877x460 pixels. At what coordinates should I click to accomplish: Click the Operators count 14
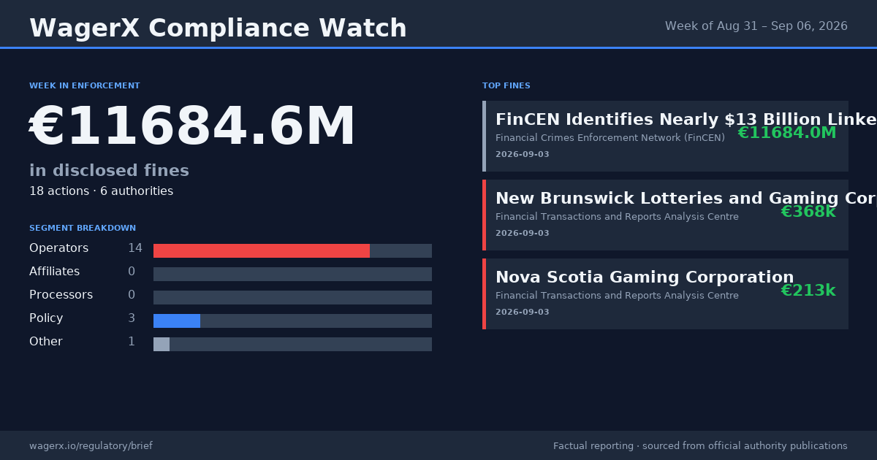tap(135, 248)
